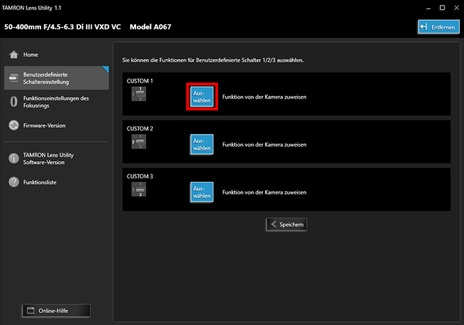
Task: Save settings with Speichern button
Action: tap(286, 224)
